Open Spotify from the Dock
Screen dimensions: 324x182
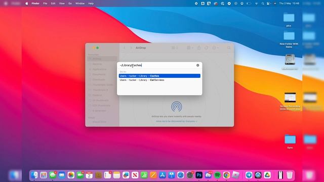[x=217, y=175]
